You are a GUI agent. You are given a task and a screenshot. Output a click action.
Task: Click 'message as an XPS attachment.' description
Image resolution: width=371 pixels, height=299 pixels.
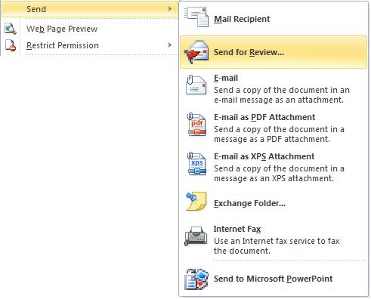[x=274, y=178]
